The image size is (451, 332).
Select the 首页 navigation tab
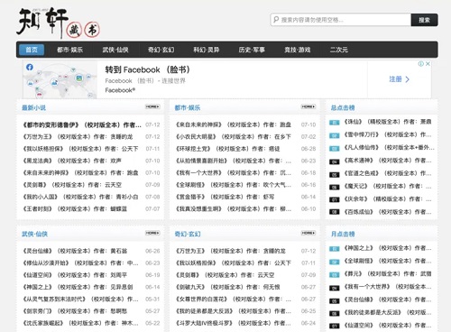[x=32, y=50]
